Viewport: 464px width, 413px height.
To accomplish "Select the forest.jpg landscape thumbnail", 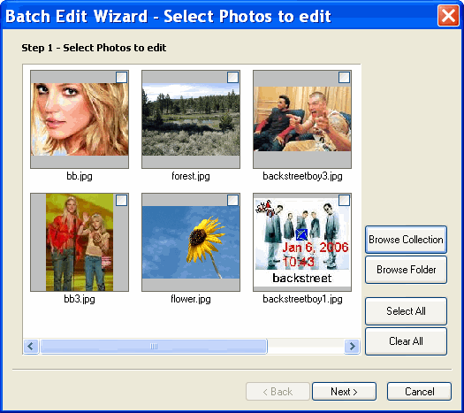I will (x=191, y=119).
